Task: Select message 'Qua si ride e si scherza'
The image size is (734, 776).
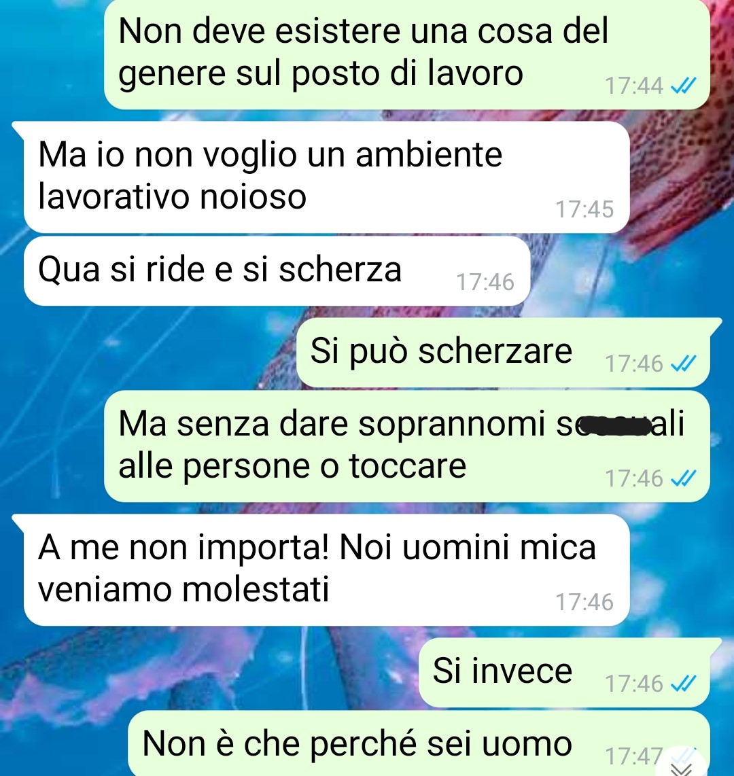Action: pos(277,270)
